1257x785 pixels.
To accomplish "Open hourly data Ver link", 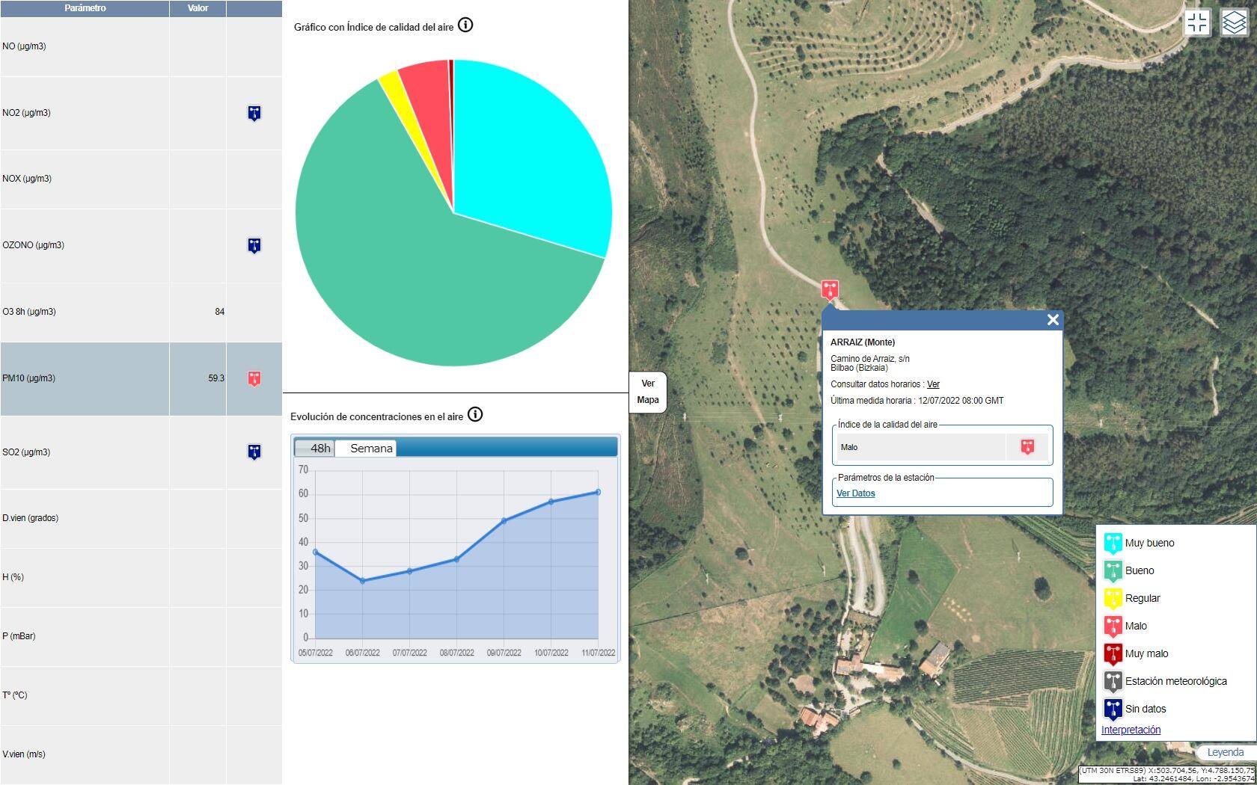I will click(933, 384).
